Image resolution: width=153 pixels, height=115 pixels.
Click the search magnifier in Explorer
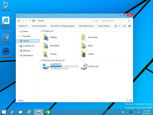pyautogui.click(x=129, y=21)
